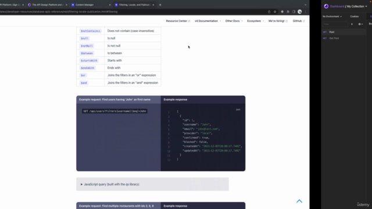Switch to The API Design Platform tab
Screen dimensions: 372x209
[x=47, y=5]
